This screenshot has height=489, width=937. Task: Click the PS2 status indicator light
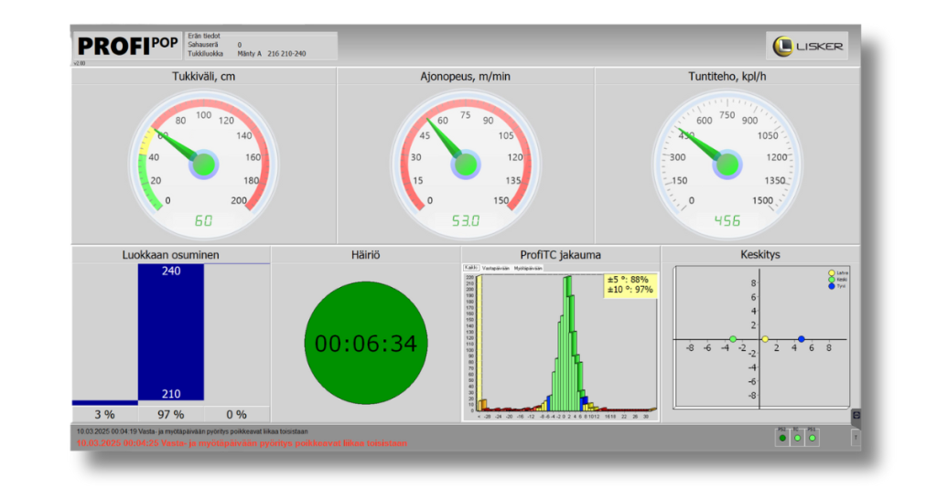[x=782, y=439]
